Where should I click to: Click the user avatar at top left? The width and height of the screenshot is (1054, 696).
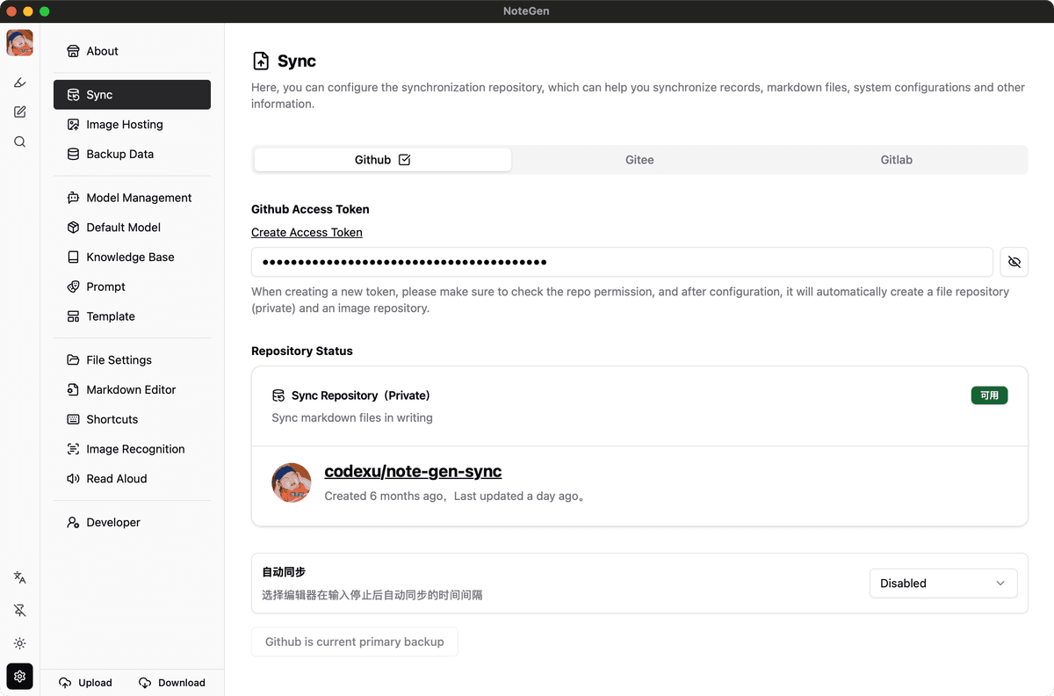pyautogui.click(x=19, y=42)
